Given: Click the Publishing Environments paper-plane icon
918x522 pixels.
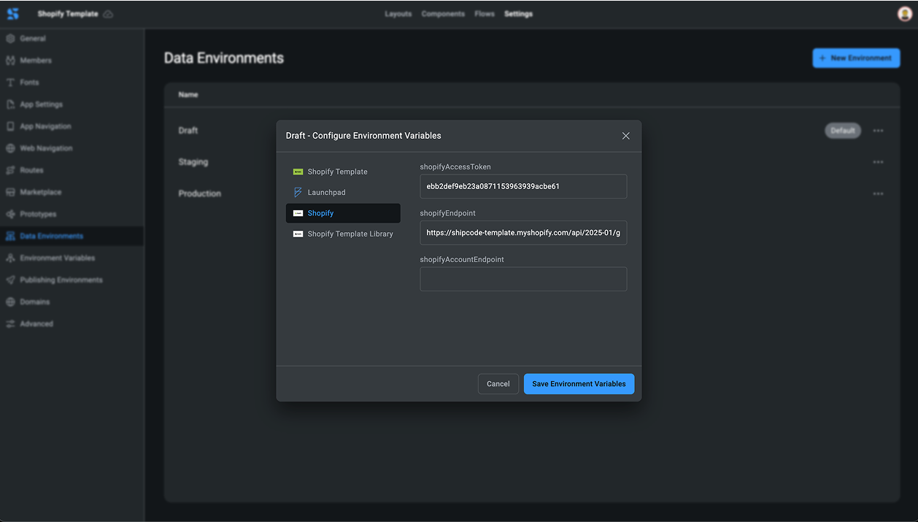Looking at the screenshot, I should [x=10, y=280].
